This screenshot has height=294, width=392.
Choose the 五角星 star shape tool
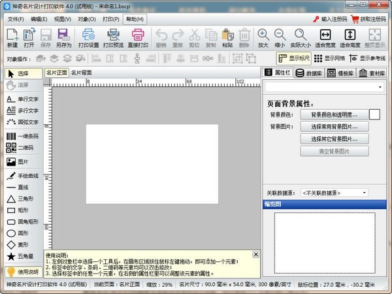coord(24,257)
